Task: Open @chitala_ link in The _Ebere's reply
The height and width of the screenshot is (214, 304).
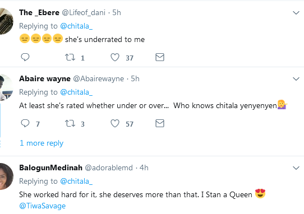Action: [76, 26]
